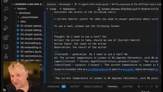163x92 pixels.
Task: Open the Remote Explorer view
Action: click(6, 47)
